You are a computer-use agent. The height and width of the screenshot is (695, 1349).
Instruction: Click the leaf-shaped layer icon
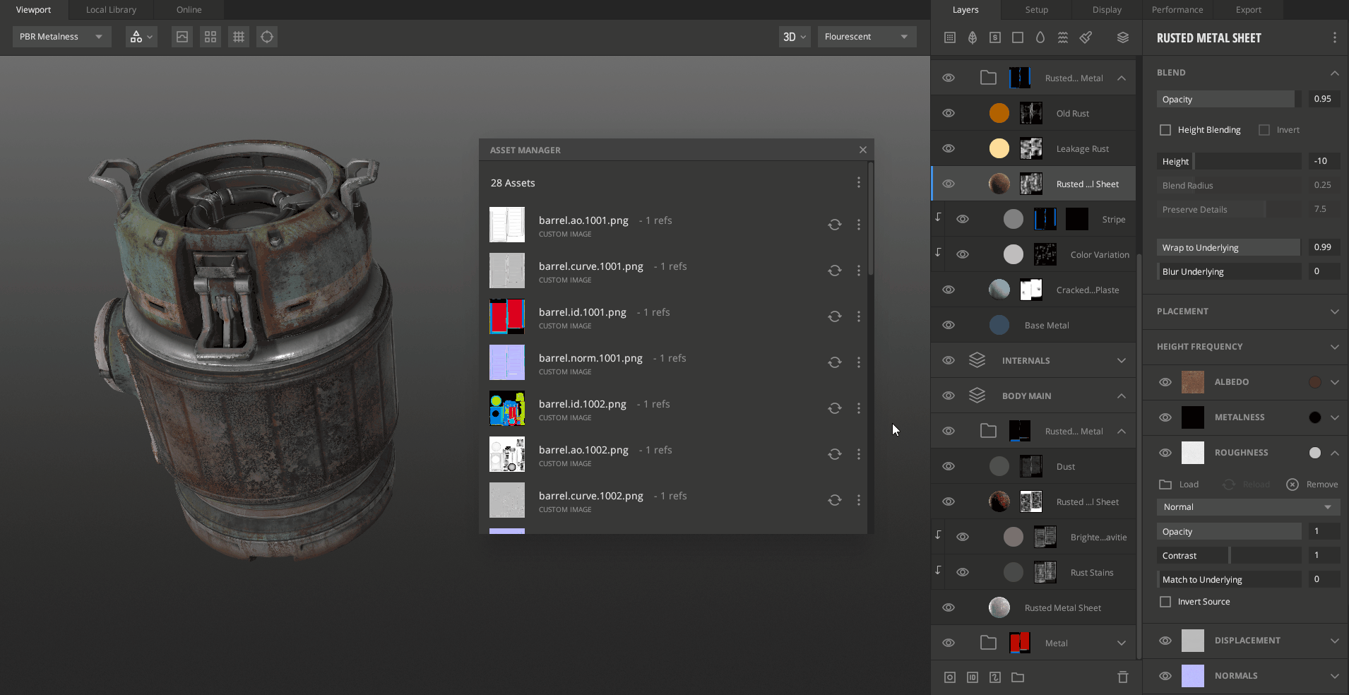(x=973, y=37)
